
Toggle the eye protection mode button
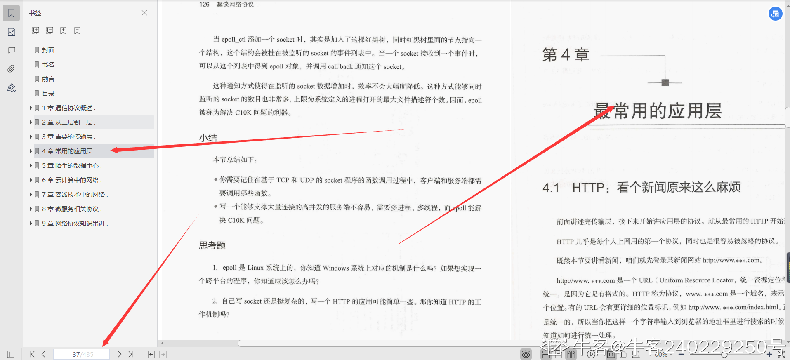526,354
